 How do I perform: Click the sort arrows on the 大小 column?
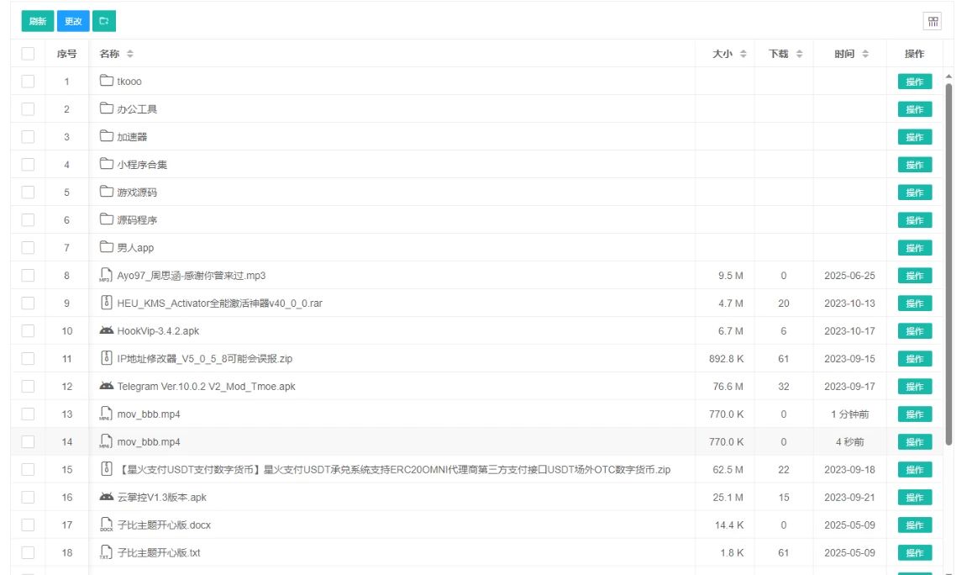[744, 53]
